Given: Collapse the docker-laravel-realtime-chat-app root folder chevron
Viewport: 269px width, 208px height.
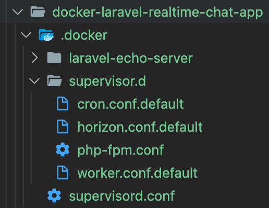Looking at the screenshot, I should pyautogui.click(x=18, y=12).
